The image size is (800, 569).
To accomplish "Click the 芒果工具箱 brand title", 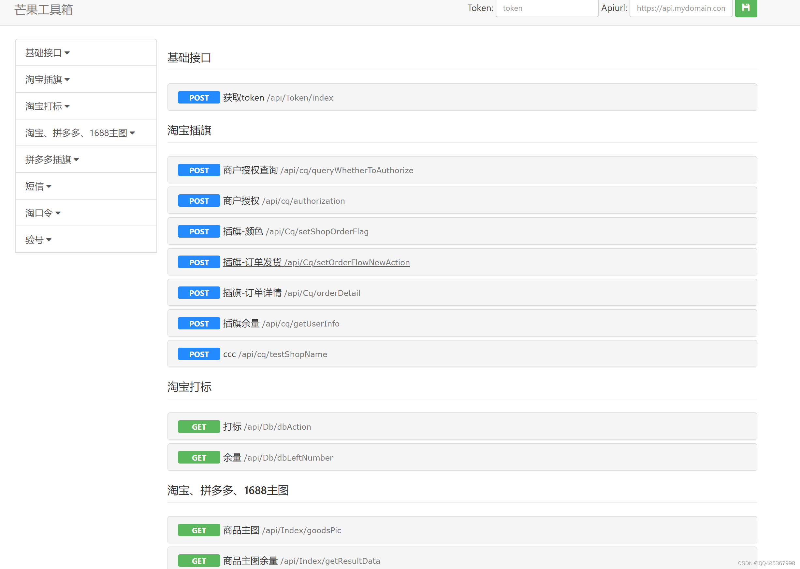I will click(43, 9).
